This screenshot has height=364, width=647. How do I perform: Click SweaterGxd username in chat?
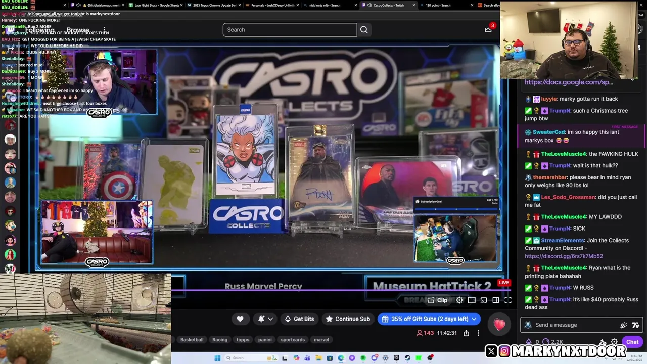(548, 132)
